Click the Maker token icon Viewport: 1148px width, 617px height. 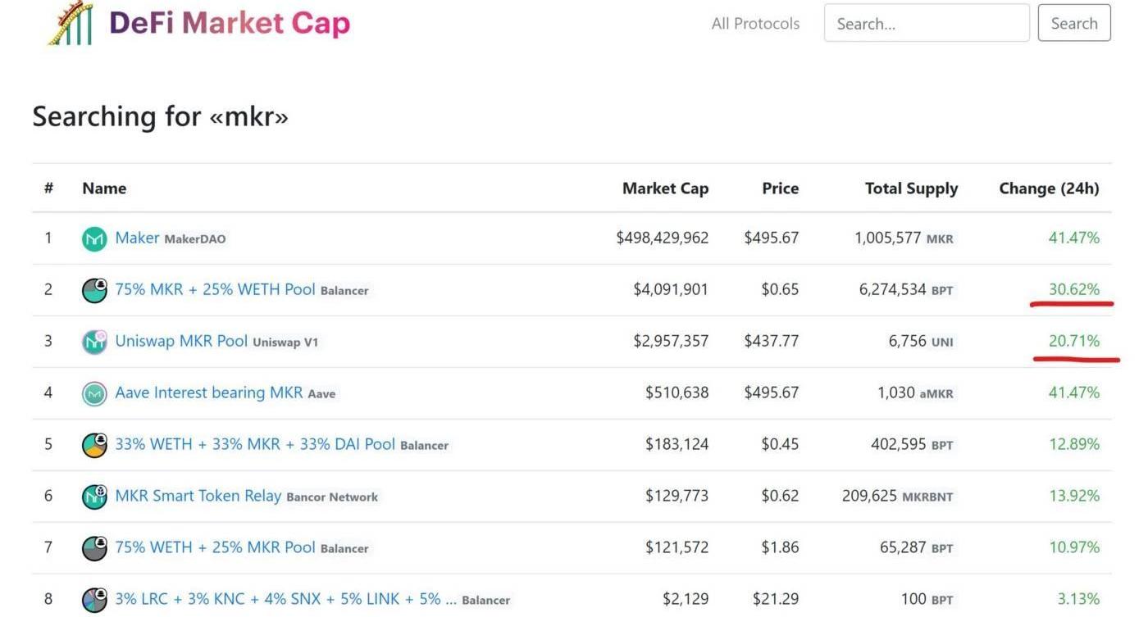pos(94,239)
